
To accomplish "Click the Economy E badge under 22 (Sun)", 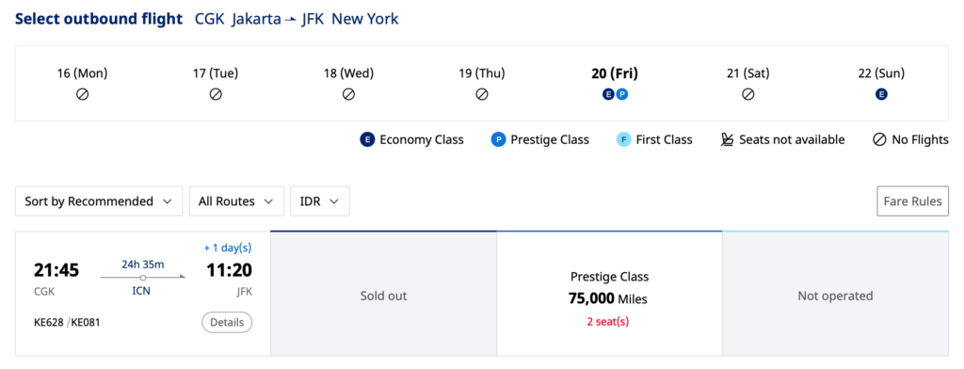I will 881,95.
